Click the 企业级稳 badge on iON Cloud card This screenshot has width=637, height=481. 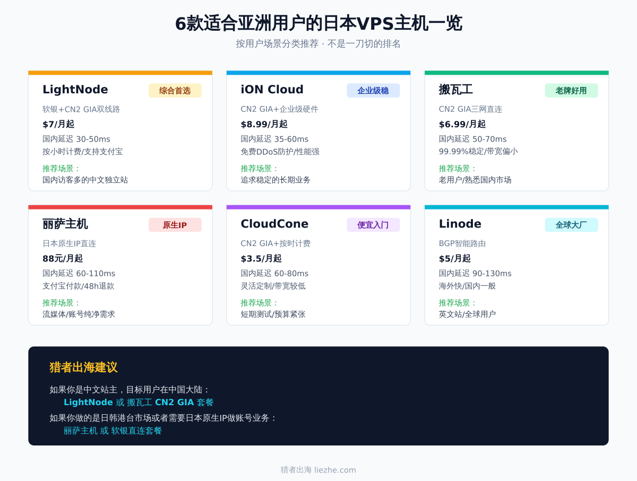[x=373, y=91]
